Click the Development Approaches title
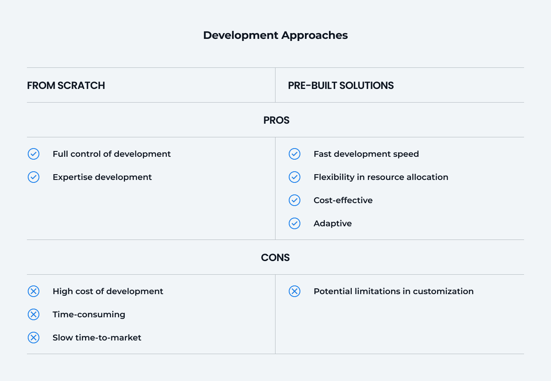Image resolution: width=551 pixels, height=381 pixels. click(275, 35)
